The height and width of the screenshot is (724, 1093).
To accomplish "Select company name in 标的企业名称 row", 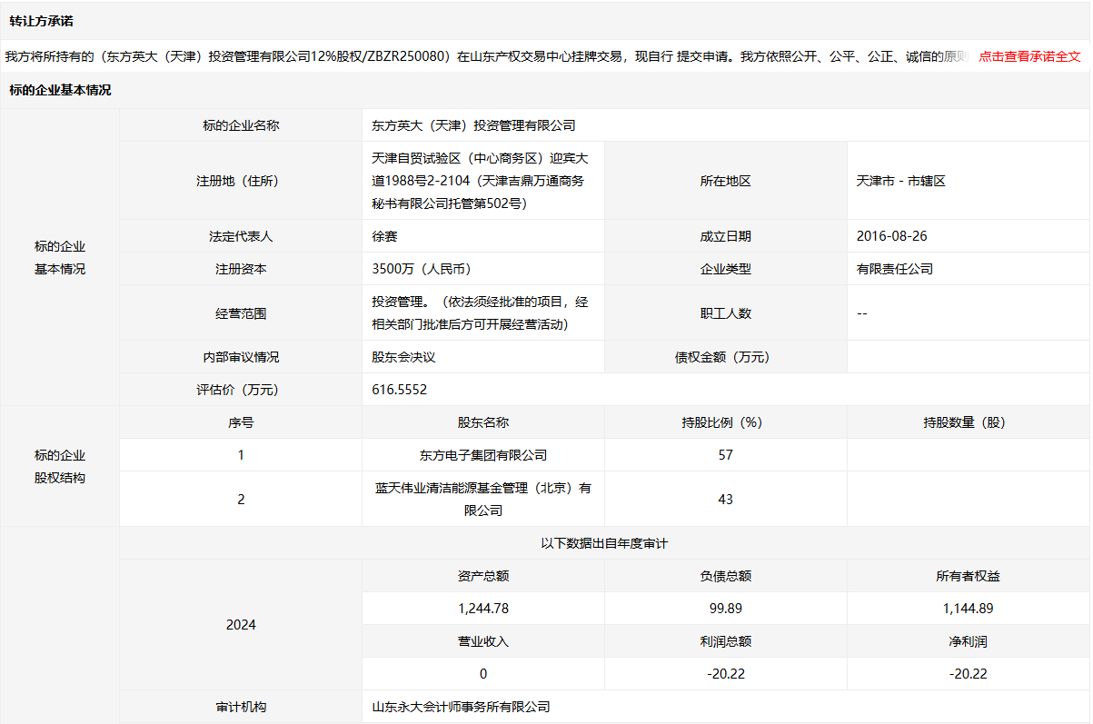I will coord(473,125).
